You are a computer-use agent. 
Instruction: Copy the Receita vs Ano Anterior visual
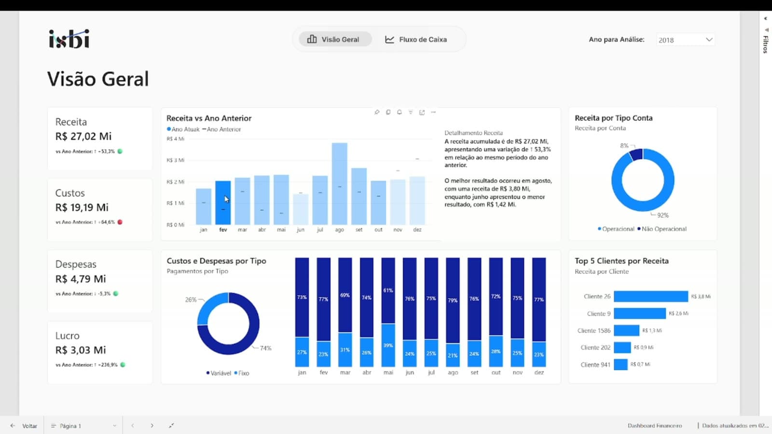click(x=388, y=112)
